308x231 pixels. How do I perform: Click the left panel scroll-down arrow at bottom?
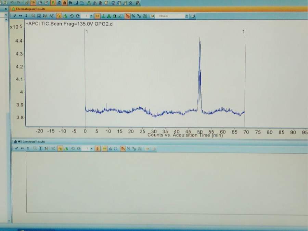point(9,221)
